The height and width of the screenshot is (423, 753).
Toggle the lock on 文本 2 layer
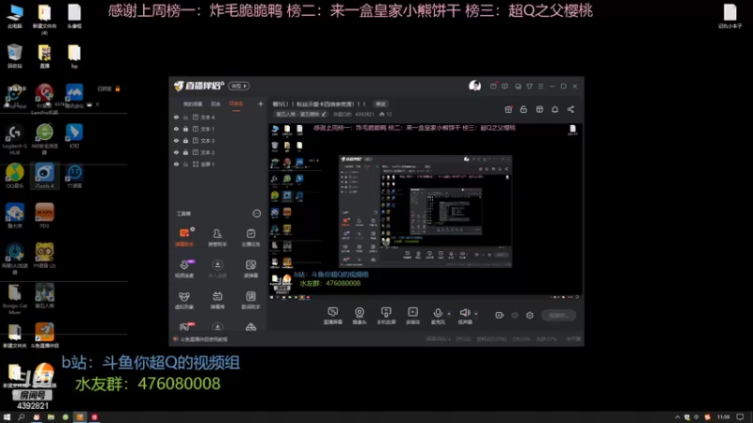point(185,152)
